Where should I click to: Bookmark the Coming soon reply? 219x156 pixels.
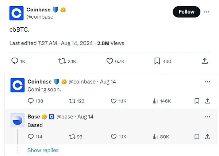tap(197, 101)
